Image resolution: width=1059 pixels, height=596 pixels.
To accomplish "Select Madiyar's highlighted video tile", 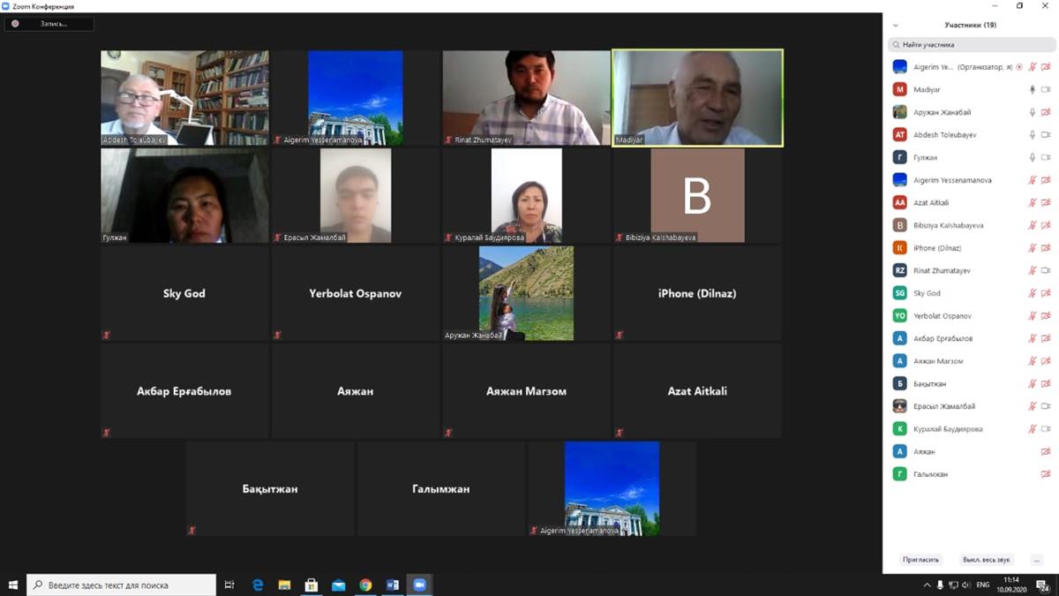I will [697, 97].
